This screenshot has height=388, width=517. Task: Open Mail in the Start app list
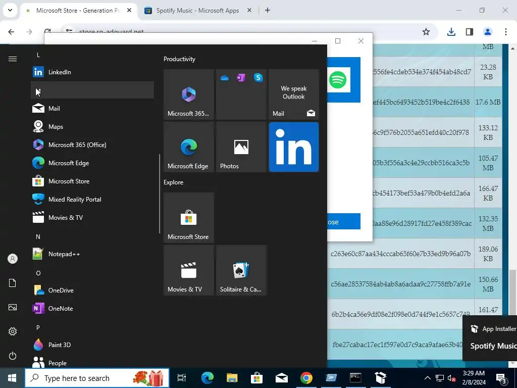pyautogui.click(x=92, y=108)
